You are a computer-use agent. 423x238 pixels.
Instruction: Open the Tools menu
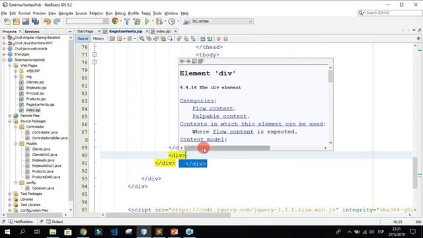point(157,13)
